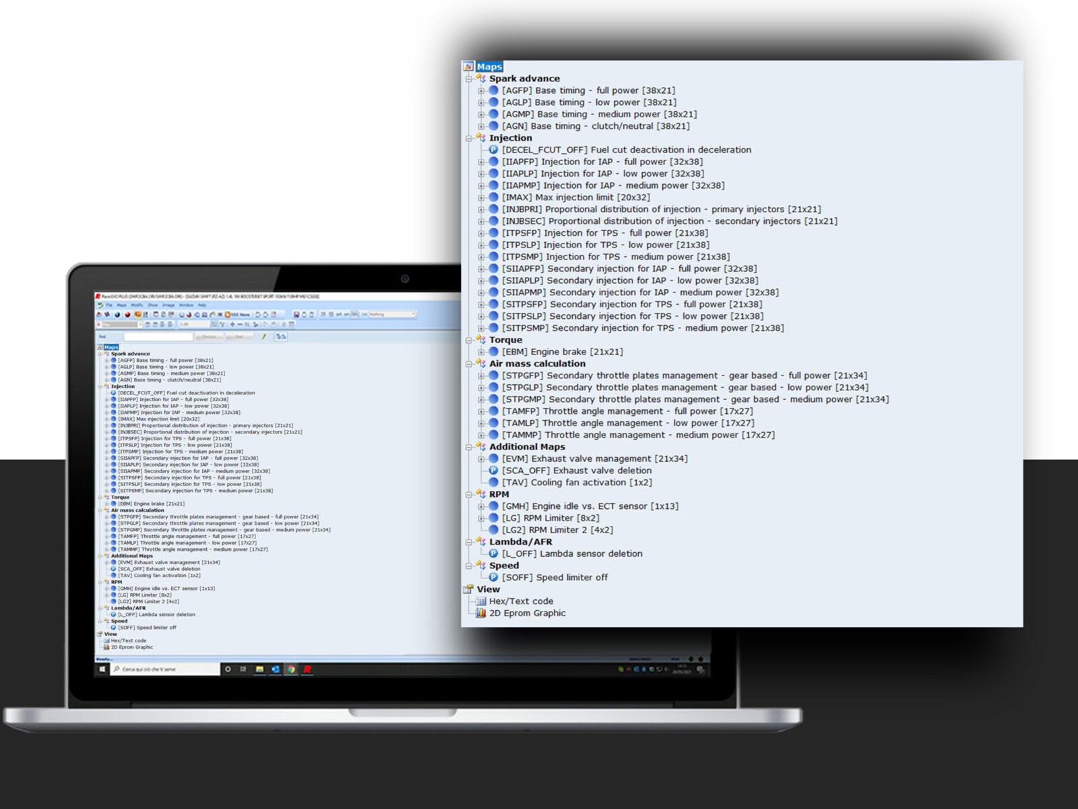
Task: Select [L_OFF] Lambda sensor deletion in enlarged tree
Action: tap(572, 554)
